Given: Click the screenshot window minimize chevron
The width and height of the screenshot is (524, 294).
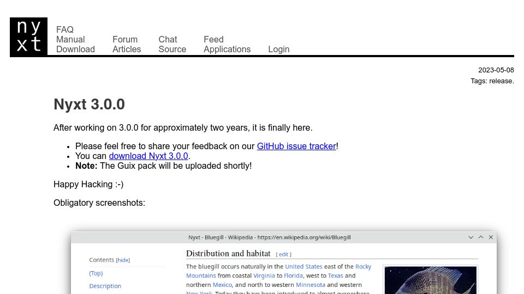Looking at the screenshot, I should pyautogui.click(x=471, y=237).
